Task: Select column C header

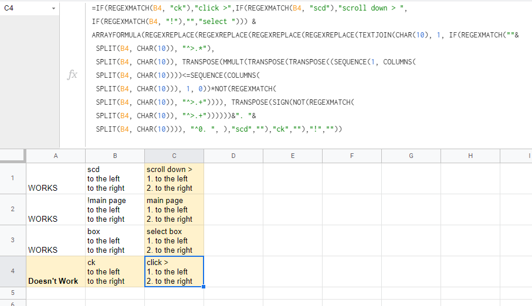Action: pyautogui.click(x=174, y=156)
